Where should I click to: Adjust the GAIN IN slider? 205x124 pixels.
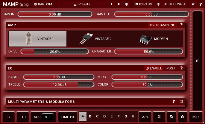(55, 14)
